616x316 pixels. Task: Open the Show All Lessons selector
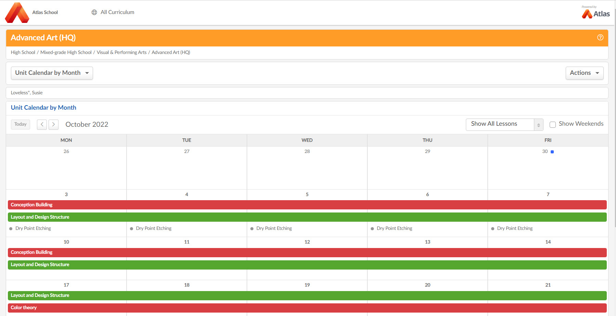[504, 124]
